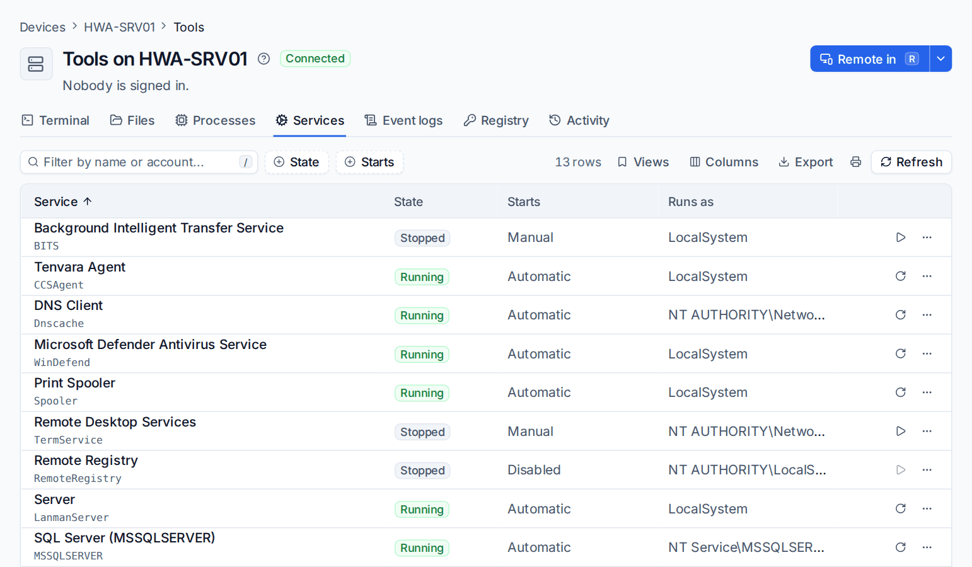This screenshot has width=972, height=567.
Task: Open the Columns chooser
Action: tap(724, 162)
